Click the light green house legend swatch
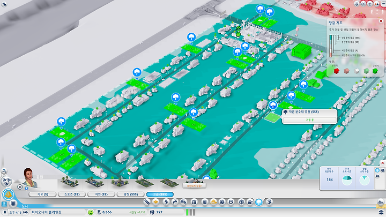 click(366, 71)
